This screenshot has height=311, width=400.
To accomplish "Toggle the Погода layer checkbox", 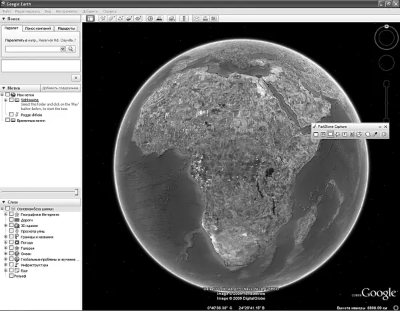I will (x=11, y=242).
